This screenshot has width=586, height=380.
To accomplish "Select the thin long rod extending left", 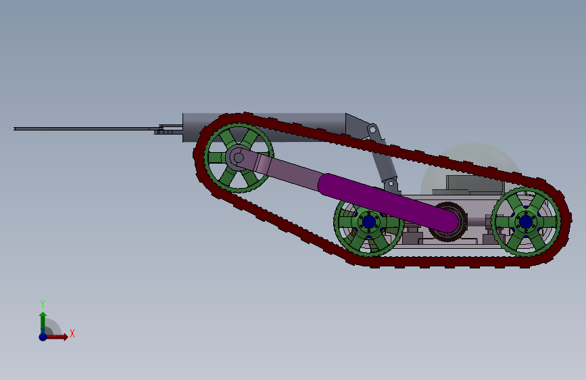I will click(82, 128).
